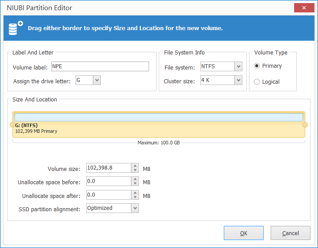Screen dimensions: 318x248
Task: Expand the File system dropdown
Action: (238, 67)
